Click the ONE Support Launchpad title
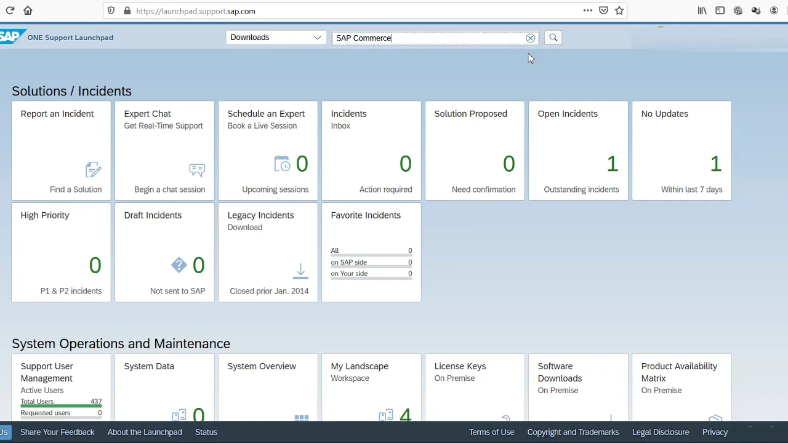788x443 pixels. point(70,38)
